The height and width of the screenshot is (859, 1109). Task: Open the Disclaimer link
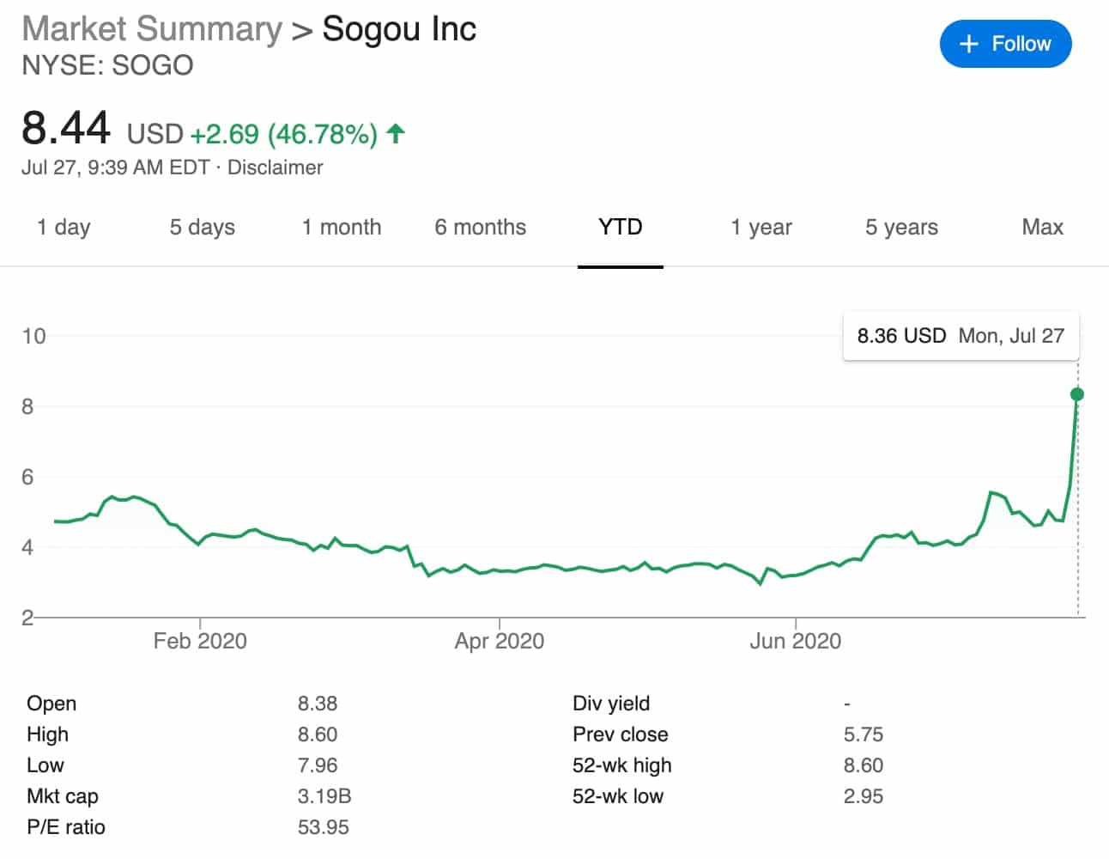275,168
